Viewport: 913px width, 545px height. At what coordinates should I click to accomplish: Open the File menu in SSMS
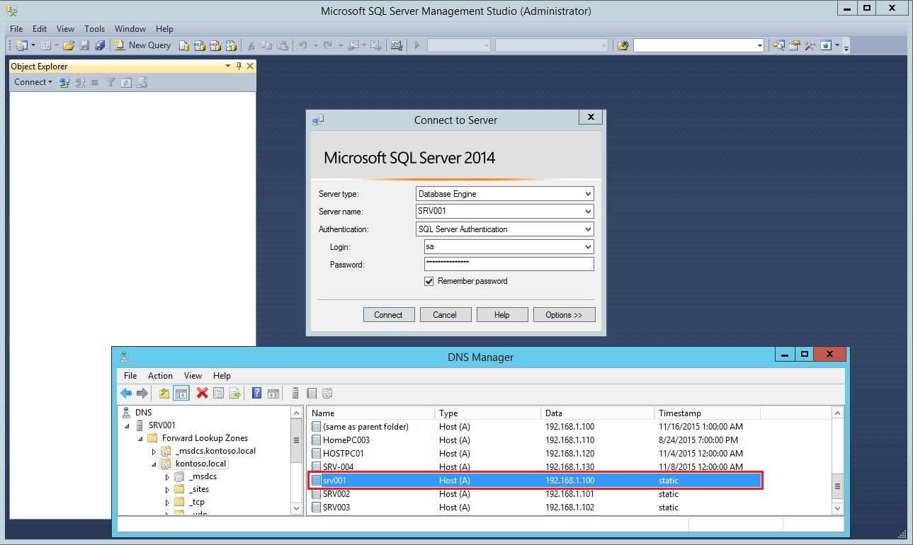click(x=16, y=29)
